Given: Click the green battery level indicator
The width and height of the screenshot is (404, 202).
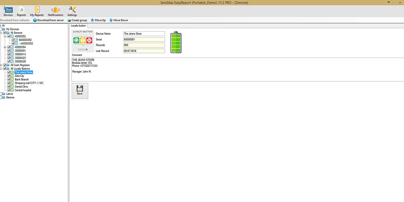Looking at the screenshot, I should [175, 42].
